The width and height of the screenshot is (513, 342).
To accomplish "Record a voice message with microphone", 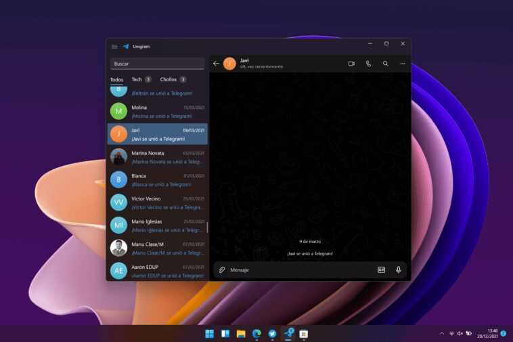I will click(398, 270).
